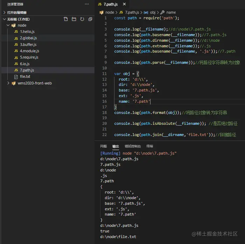Click the wms2020-front-web folder icon
This screenshot has height=244, width=245.
tap(14, 83)
